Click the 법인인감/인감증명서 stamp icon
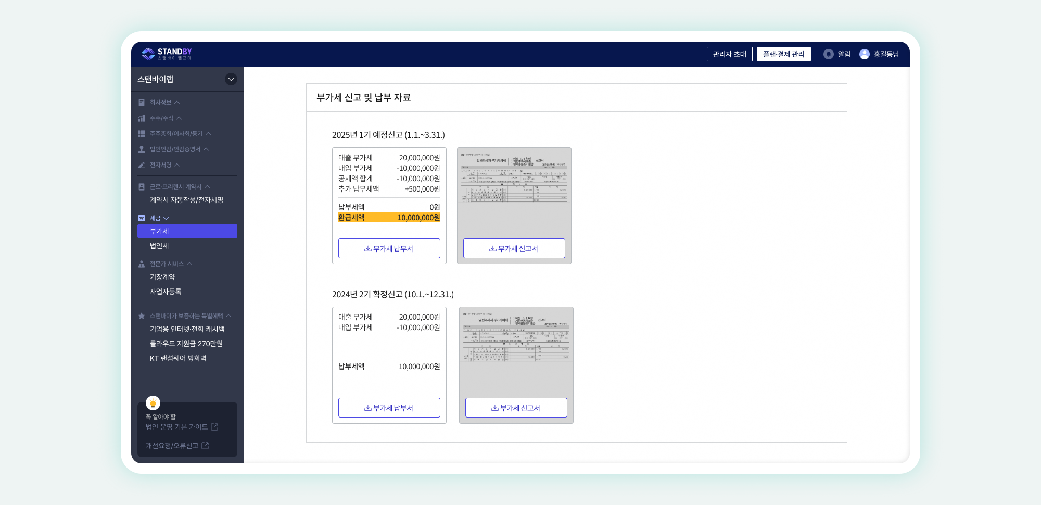 pos(142,149)
